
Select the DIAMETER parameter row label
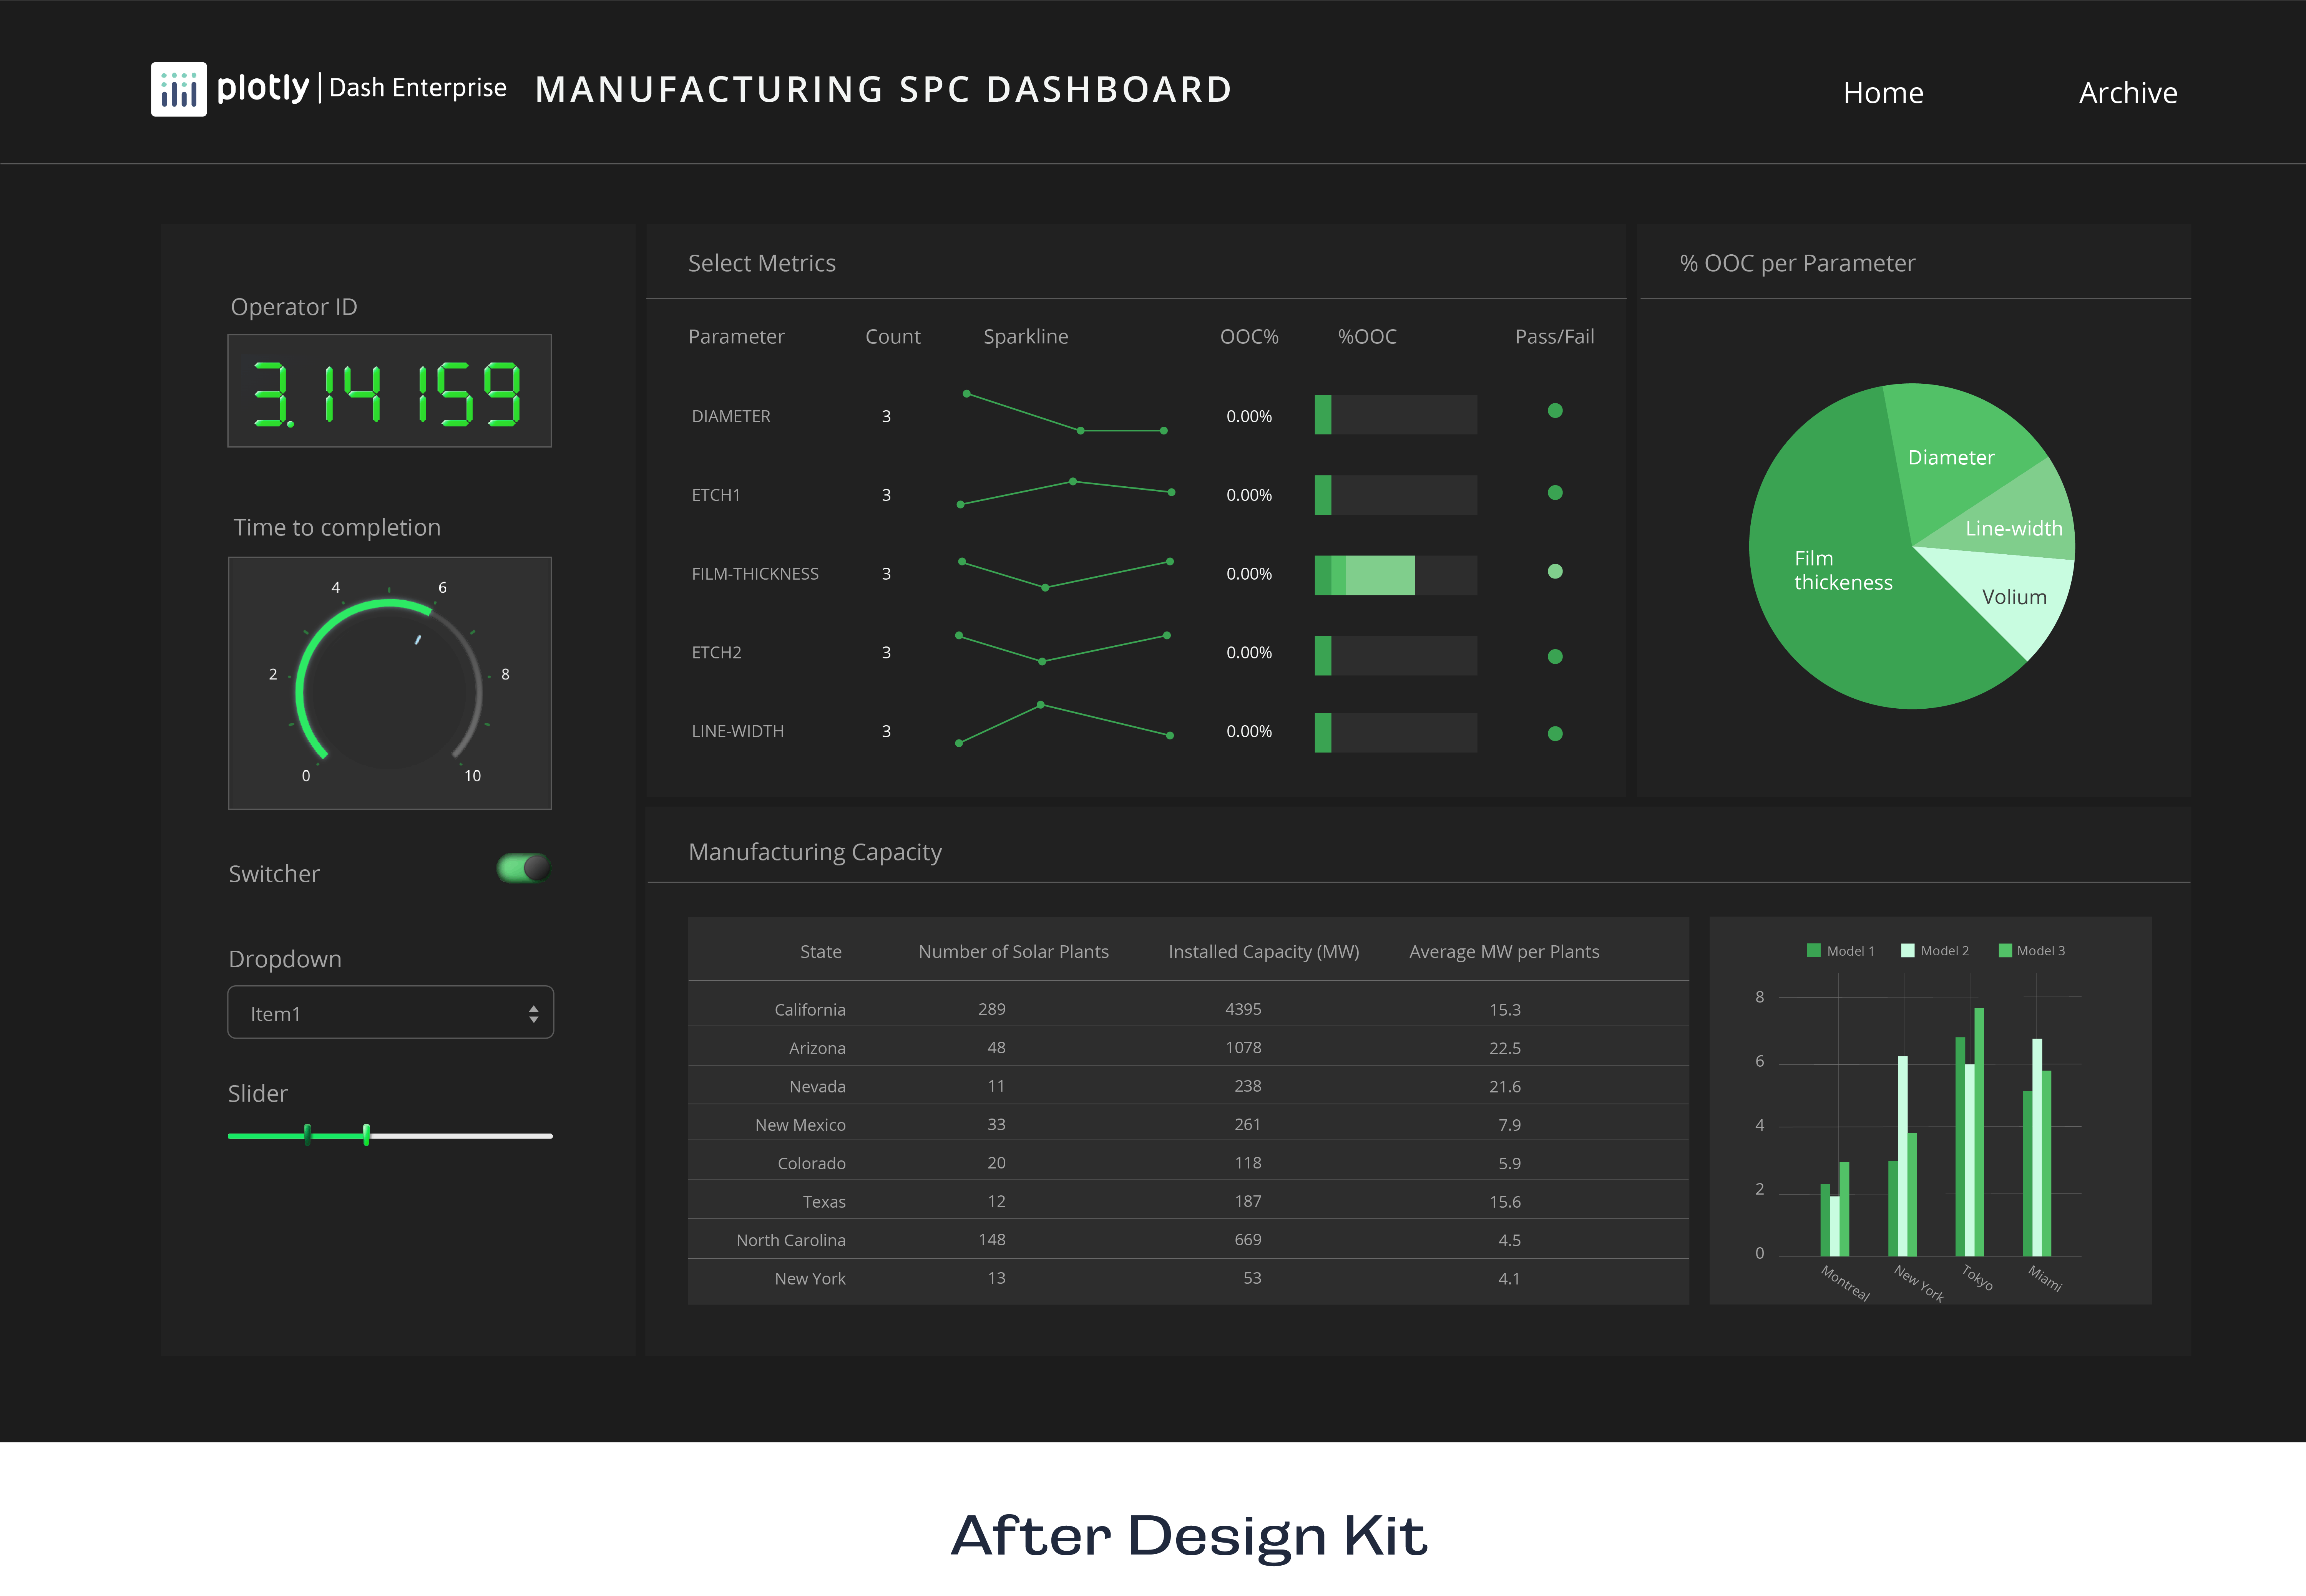pyautogui.click(x=731, y=417)
